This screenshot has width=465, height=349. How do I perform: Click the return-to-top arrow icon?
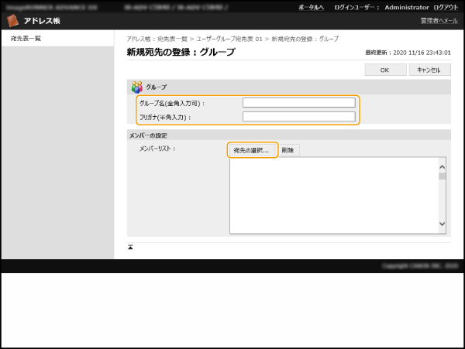(x=131, y=247)
